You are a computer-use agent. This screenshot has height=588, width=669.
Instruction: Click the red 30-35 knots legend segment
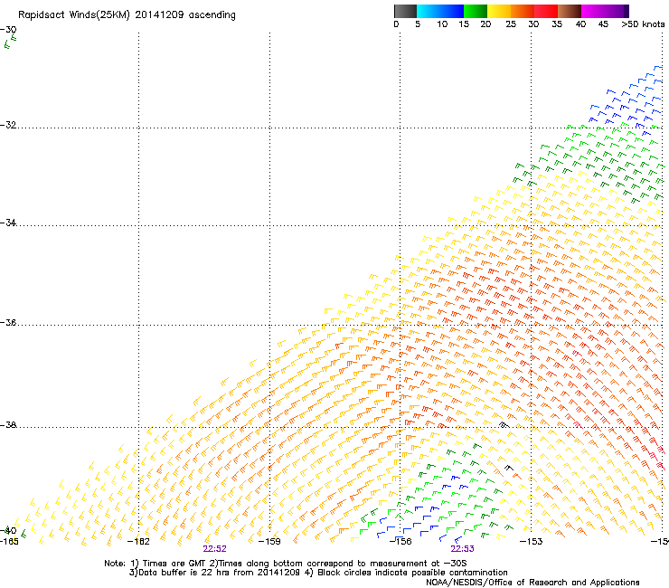point(546,11)
